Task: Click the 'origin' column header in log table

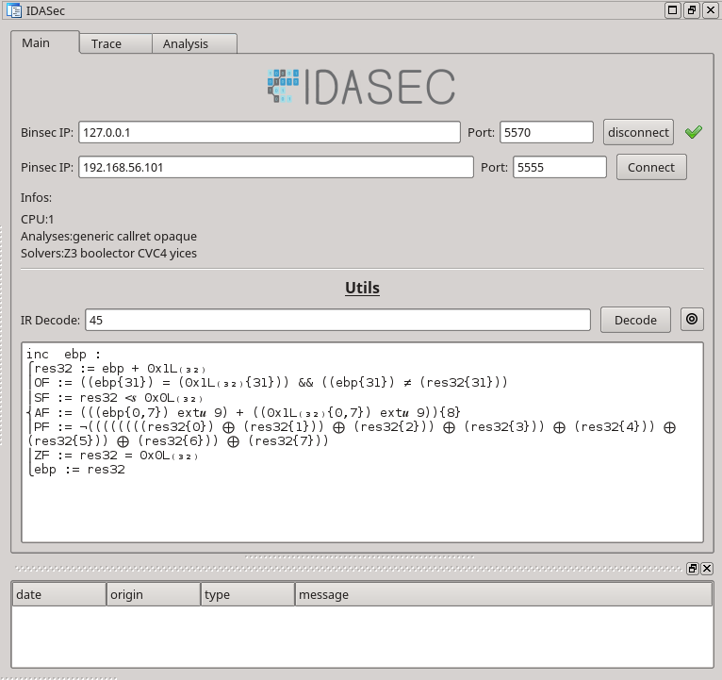Action: point(154,594)
